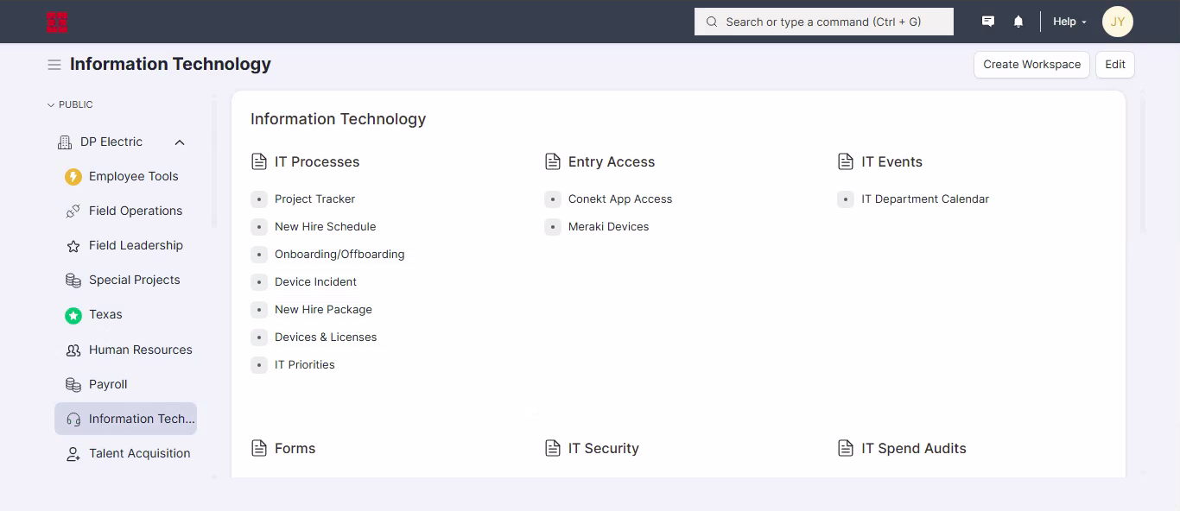This screenshot has height=511, width=1180.
Task: Click the Entry Access document icon
Action: click(x=553, y=161)
